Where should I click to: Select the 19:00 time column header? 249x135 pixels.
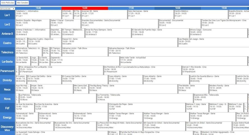[224, 8]
